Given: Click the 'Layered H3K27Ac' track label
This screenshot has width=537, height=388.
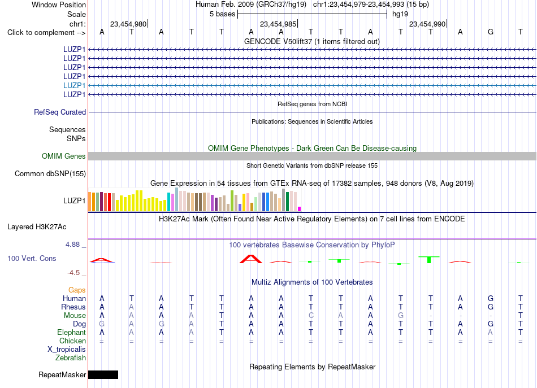Looking at the screenshot, I should point(37,227).
